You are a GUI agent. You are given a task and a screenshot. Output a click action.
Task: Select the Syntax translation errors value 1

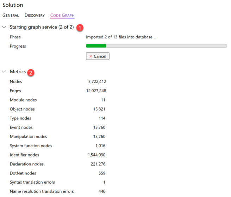pyautogui.click(x=104, y=182)
